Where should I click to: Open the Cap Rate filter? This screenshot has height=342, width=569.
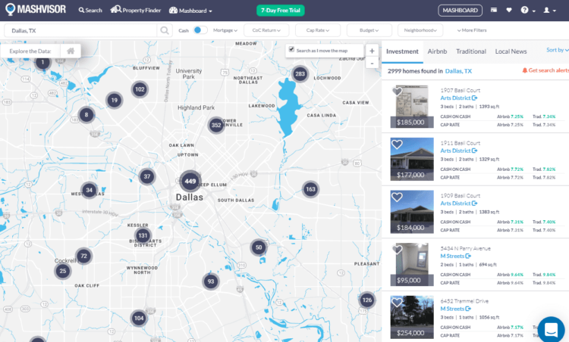point(318,30)
